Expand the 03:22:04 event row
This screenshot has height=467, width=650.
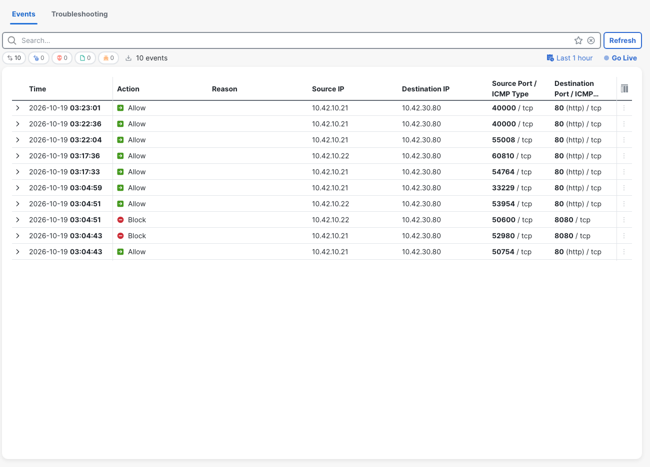pos(17,140)
